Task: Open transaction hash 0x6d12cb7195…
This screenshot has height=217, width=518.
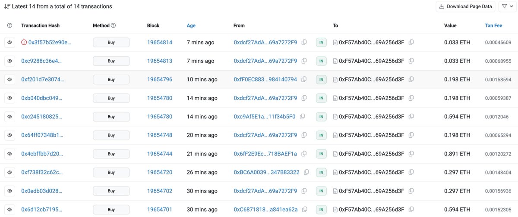Action: 41,209
